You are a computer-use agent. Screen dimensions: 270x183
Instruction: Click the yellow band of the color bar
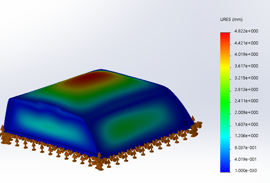(x=225, y=67)
